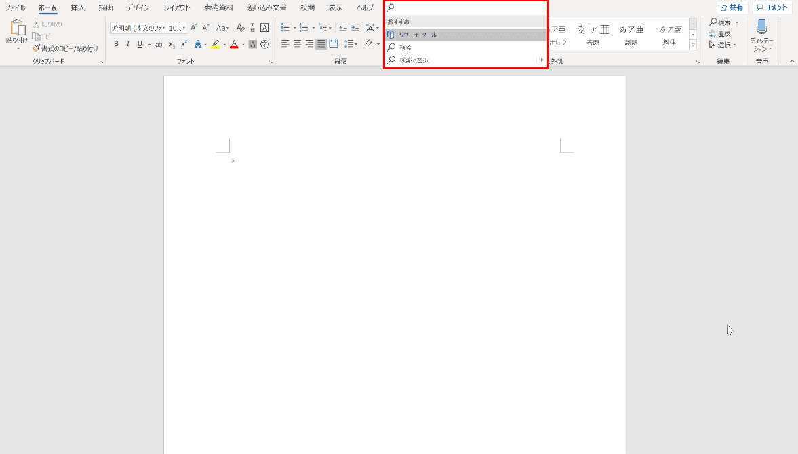Click the 共有 share button
The height and width of the screenshot is (454, 798).
[732, 7]
